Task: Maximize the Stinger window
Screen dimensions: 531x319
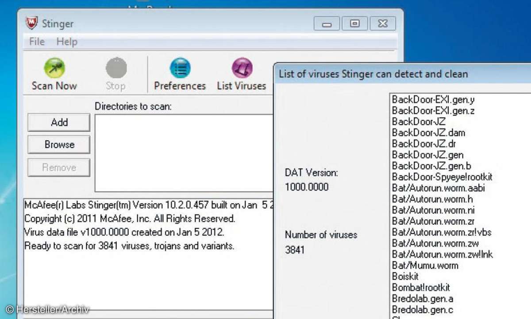Action: (354, 24)
